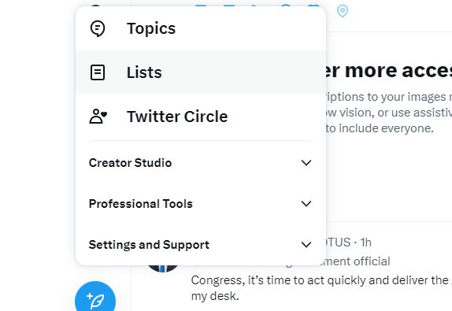The height and width of the screenshot is (311, 452).
Task: Open the profile avatar beside the Congress tweet
Action: tap(163, 268)
